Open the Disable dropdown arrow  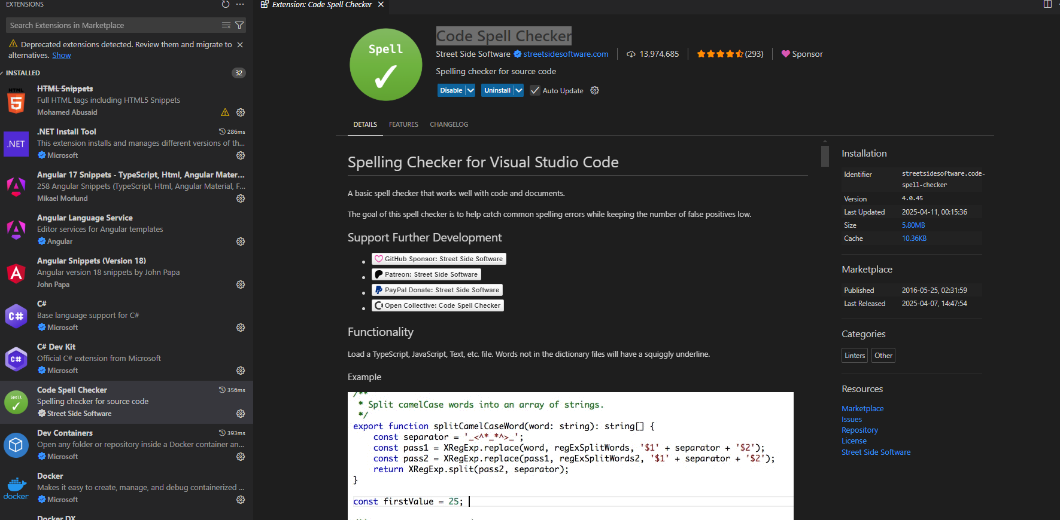click(x=470, y=90)
